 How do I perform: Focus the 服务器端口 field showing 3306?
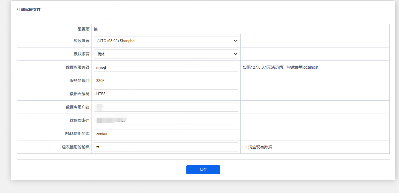tap(166, 81)
